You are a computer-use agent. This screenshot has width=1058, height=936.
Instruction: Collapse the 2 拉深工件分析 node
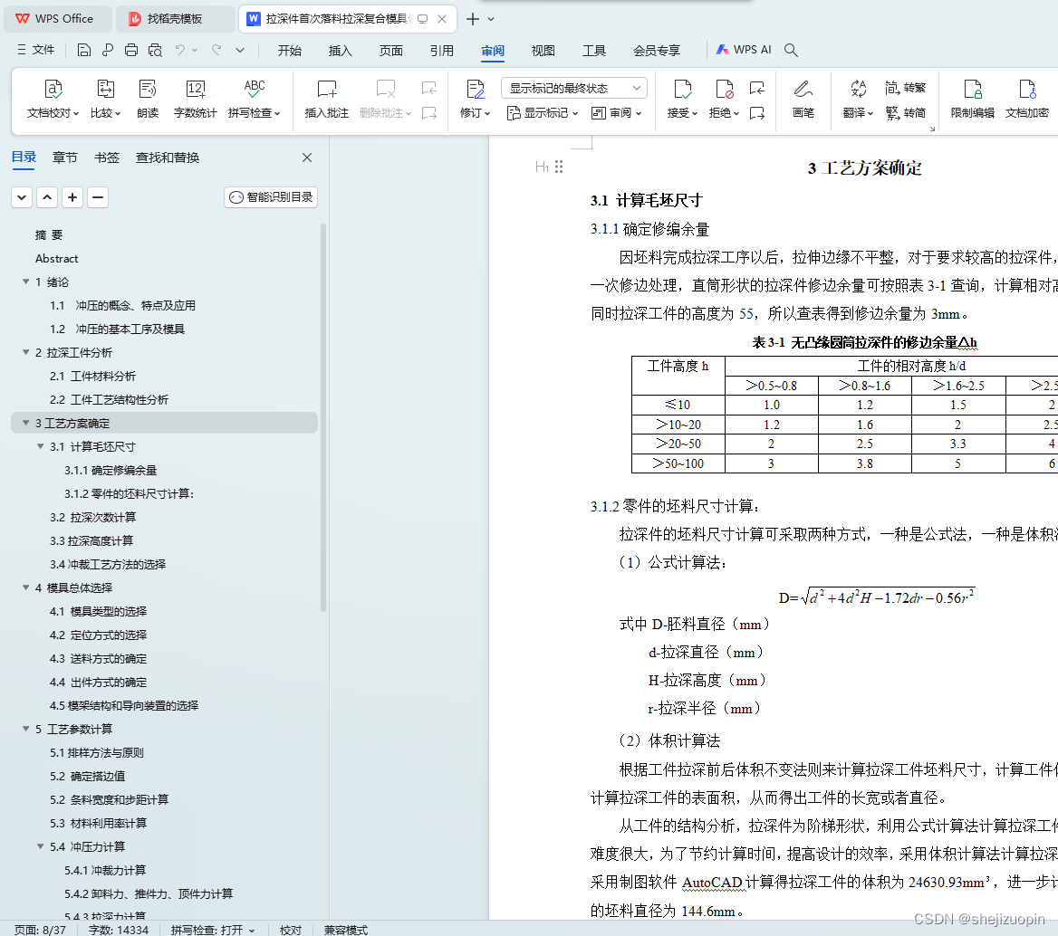click(25, 353)
